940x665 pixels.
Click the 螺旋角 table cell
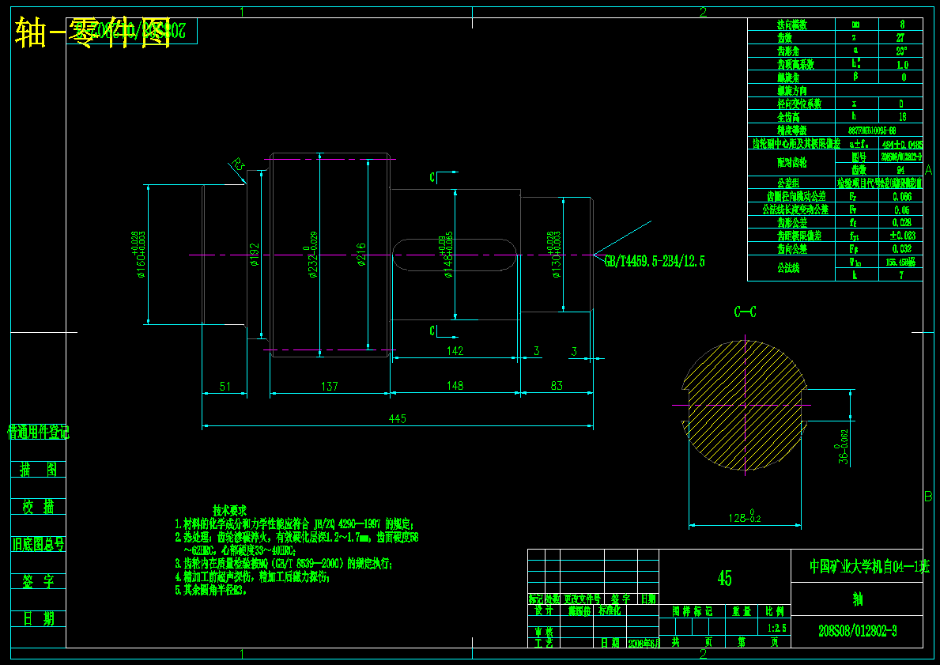pos(791,77)
